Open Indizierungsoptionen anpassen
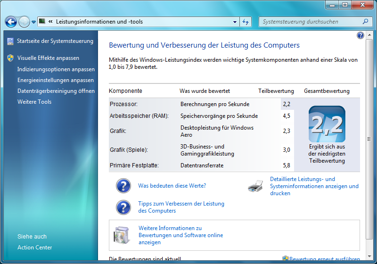 (x=56, y=69)
